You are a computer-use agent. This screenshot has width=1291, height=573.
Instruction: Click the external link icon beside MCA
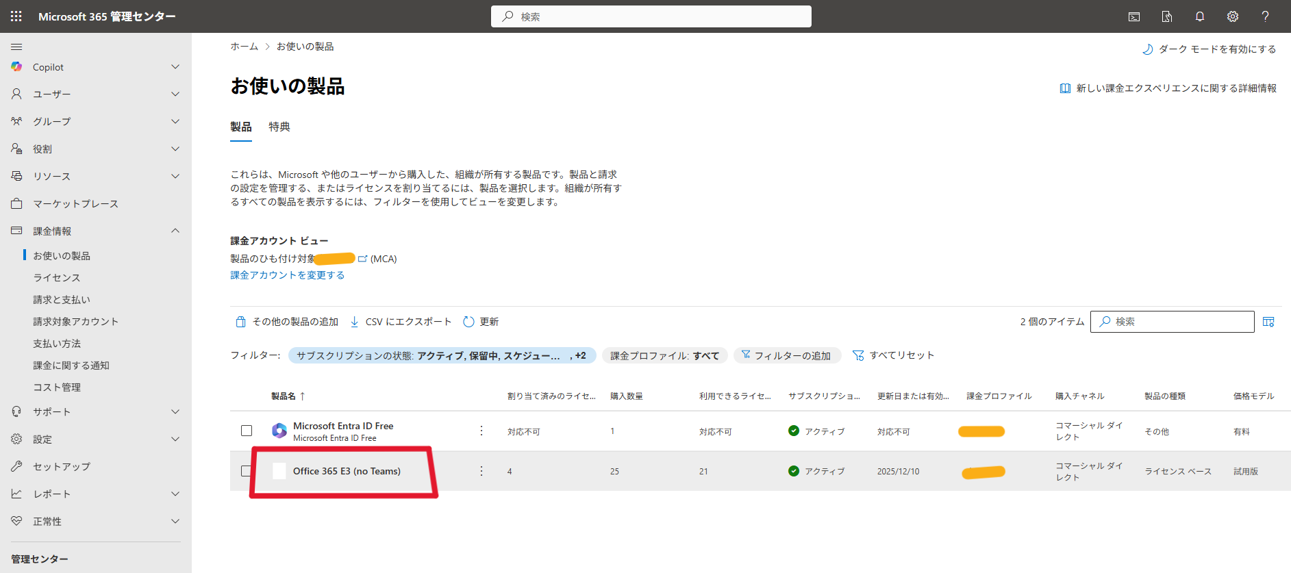point(362,259)
